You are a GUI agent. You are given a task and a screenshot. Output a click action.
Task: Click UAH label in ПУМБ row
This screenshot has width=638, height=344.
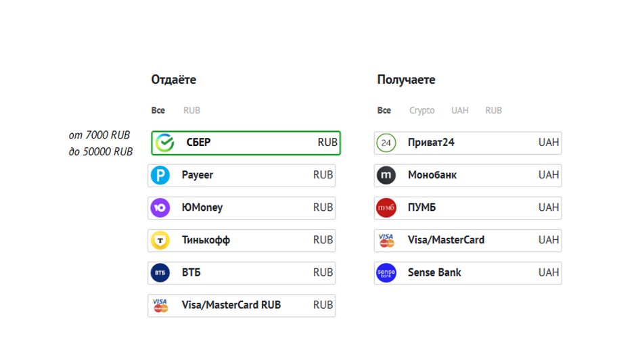click(x=549, y=207)
